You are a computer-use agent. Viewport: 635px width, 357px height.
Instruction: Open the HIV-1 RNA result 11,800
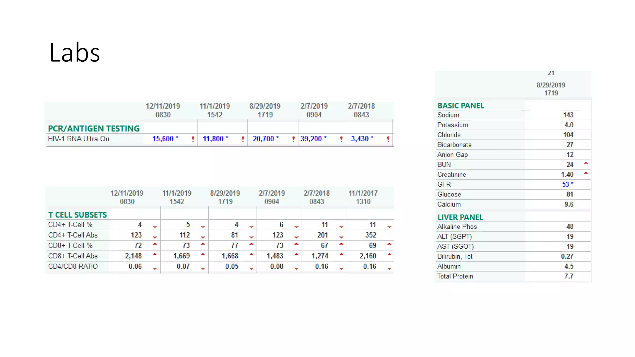point(213,139)
